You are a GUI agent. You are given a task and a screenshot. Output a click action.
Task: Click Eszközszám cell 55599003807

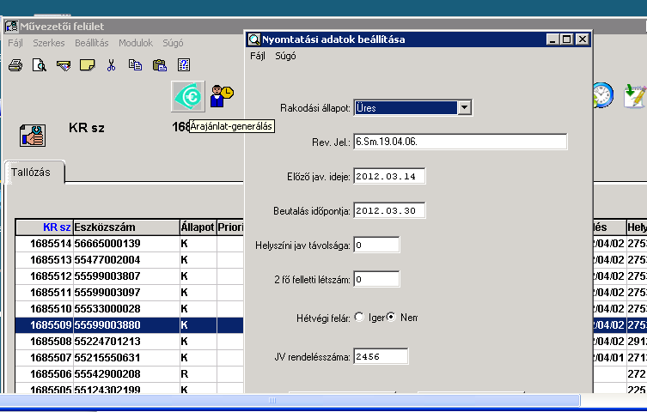pos(126,276)
